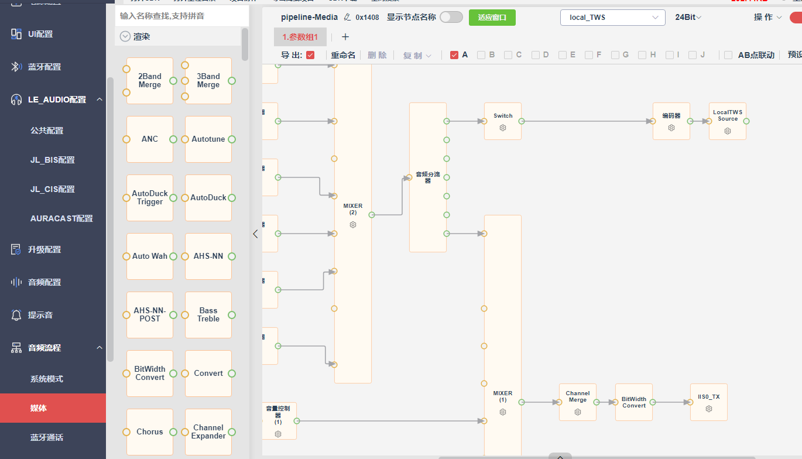Click the IIS0_TX node gear icon
Screen dimensions: 802x459
[x=709, y=409]
